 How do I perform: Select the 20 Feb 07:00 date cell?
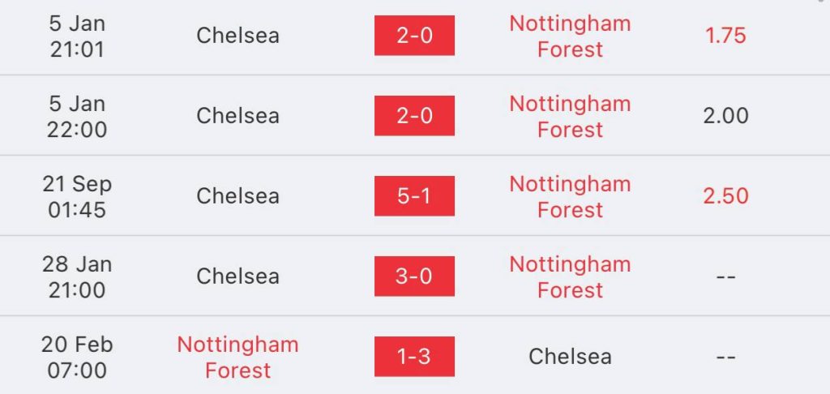77,357
